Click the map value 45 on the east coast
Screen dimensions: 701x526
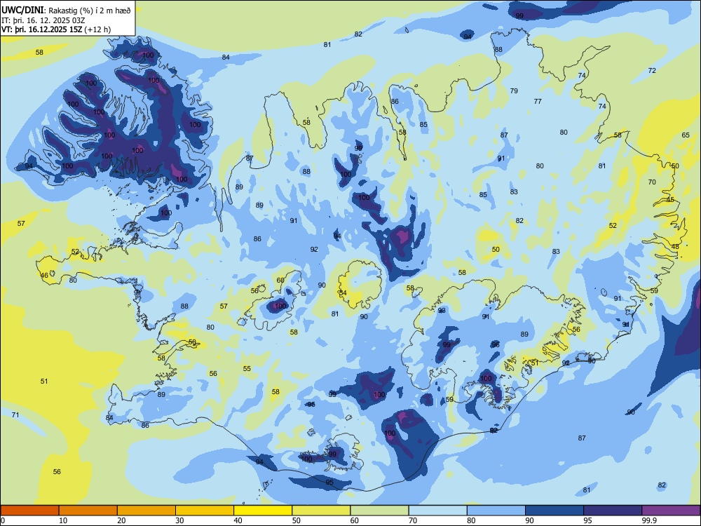pos(670,200)
